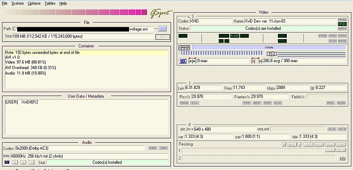Click the pink gradient progress strip

point(75,12)
